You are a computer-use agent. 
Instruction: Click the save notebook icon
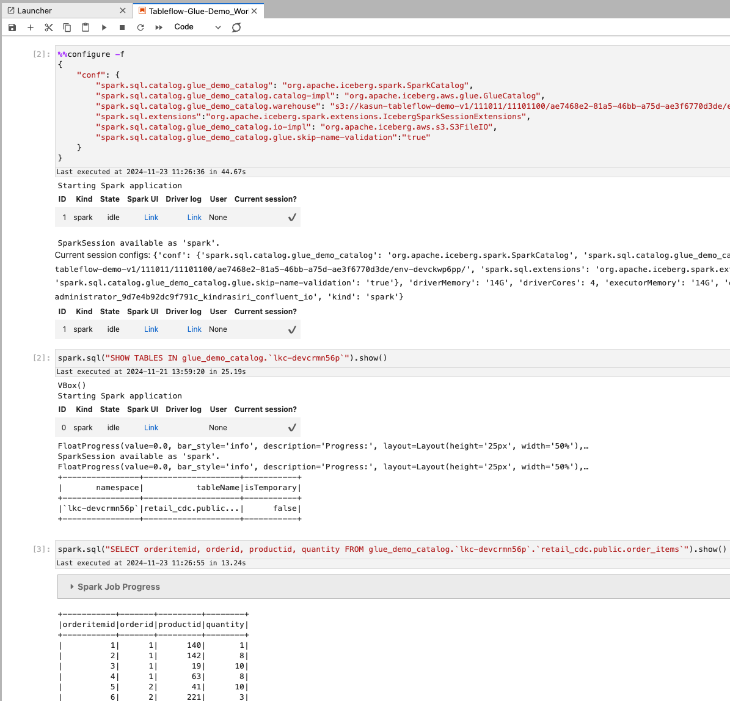pyautogui.click(x=12, y=28)
